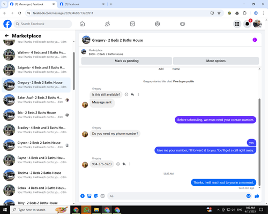This screenshot has height=214, width=268.
Task: Open the Facebook menu grid icon
Action: 237,24
